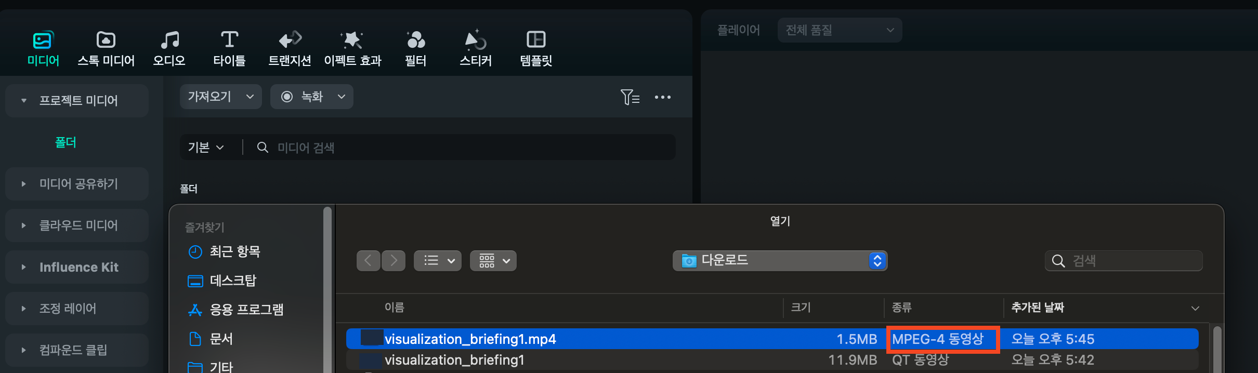
Task: Select the visualization_briefing1.mp4 file row
Action: click(x=772, y=339)
